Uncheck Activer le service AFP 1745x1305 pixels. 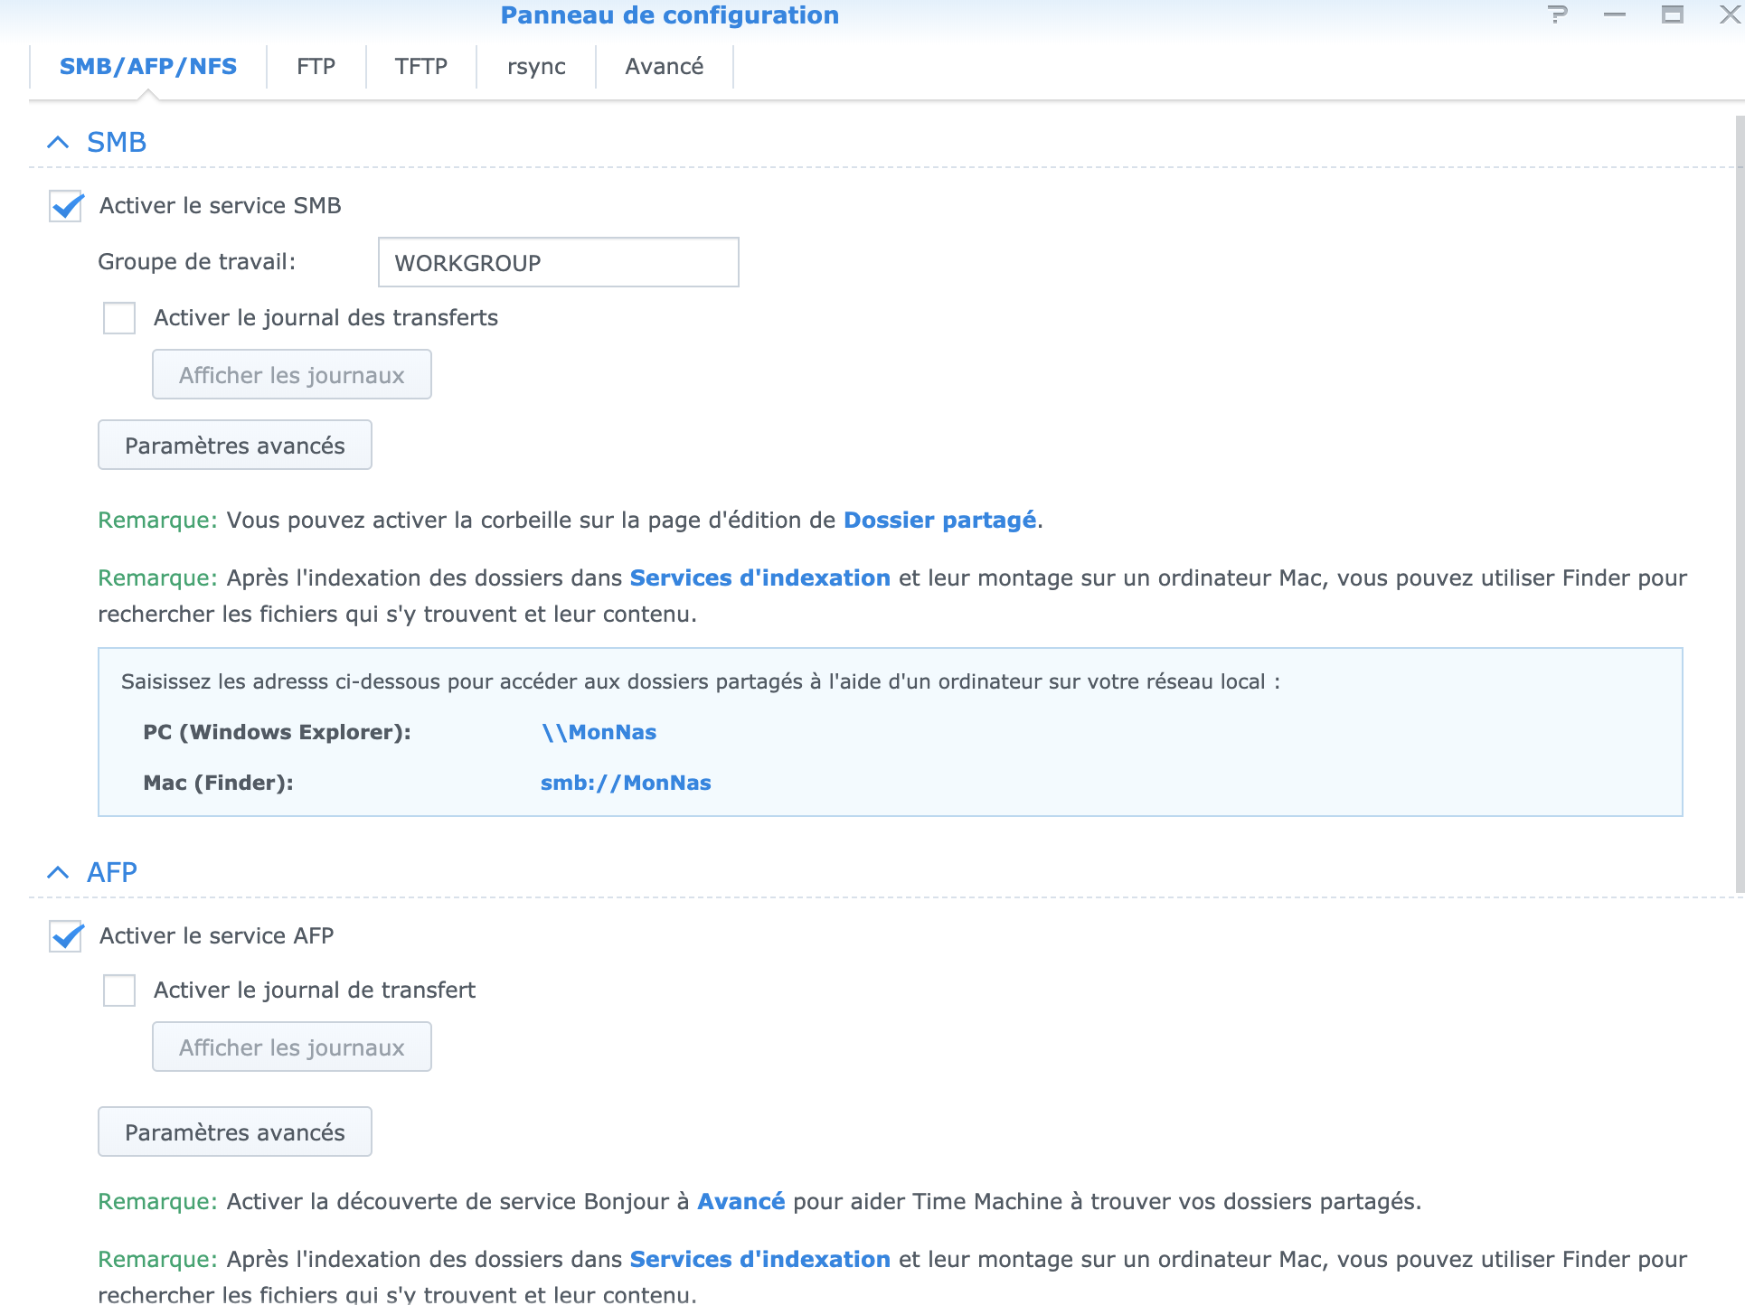[x=67, y=936]
